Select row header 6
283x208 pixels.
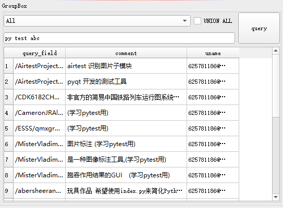click(8, 144)
